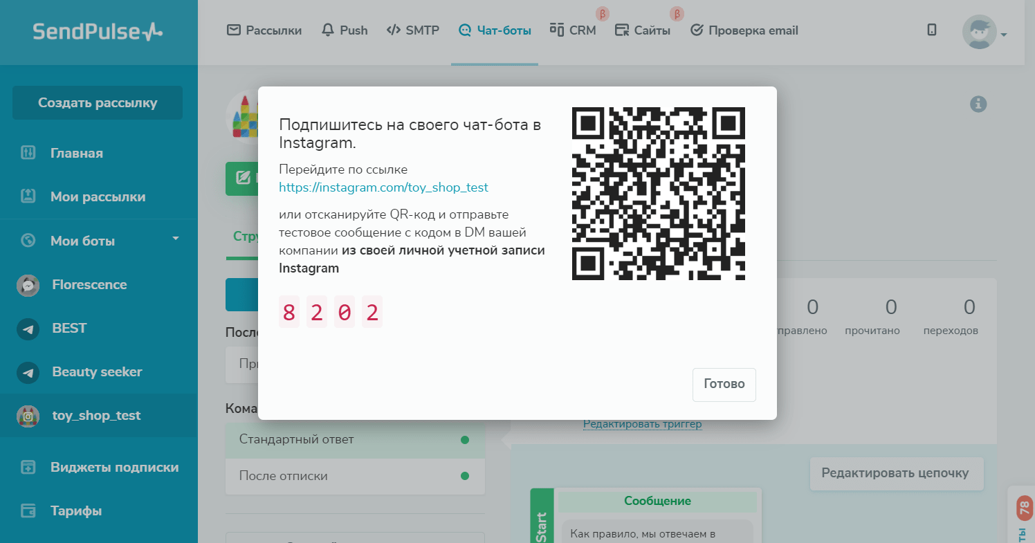Click the Создать рассылку button
This screenshot has width=1035, height=543.
click(x=98, y=103)
